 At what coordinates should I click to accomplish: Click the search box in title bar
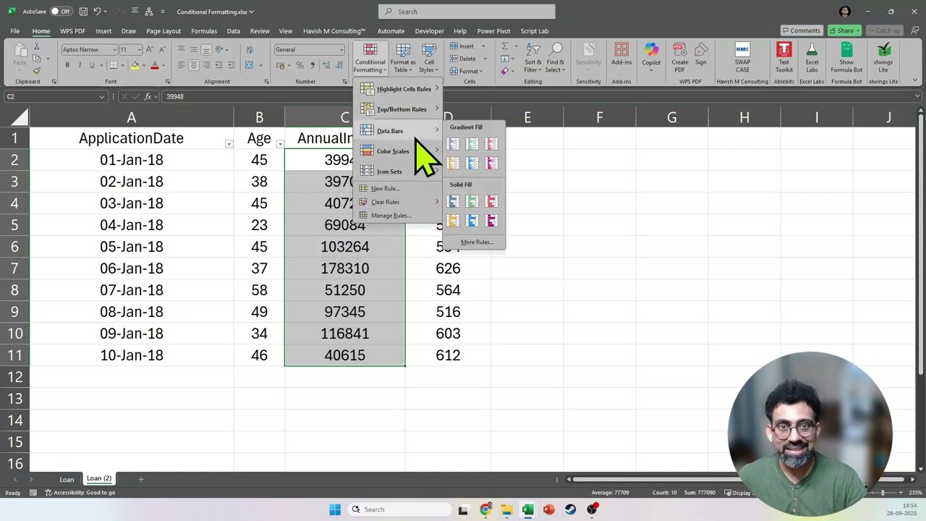click(467, 12)
